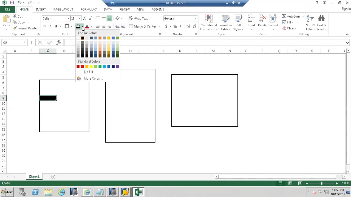Toggle bottom vertical alignment
The height and width of the screenshot is (197, 351).
click(x=109, y=19)
